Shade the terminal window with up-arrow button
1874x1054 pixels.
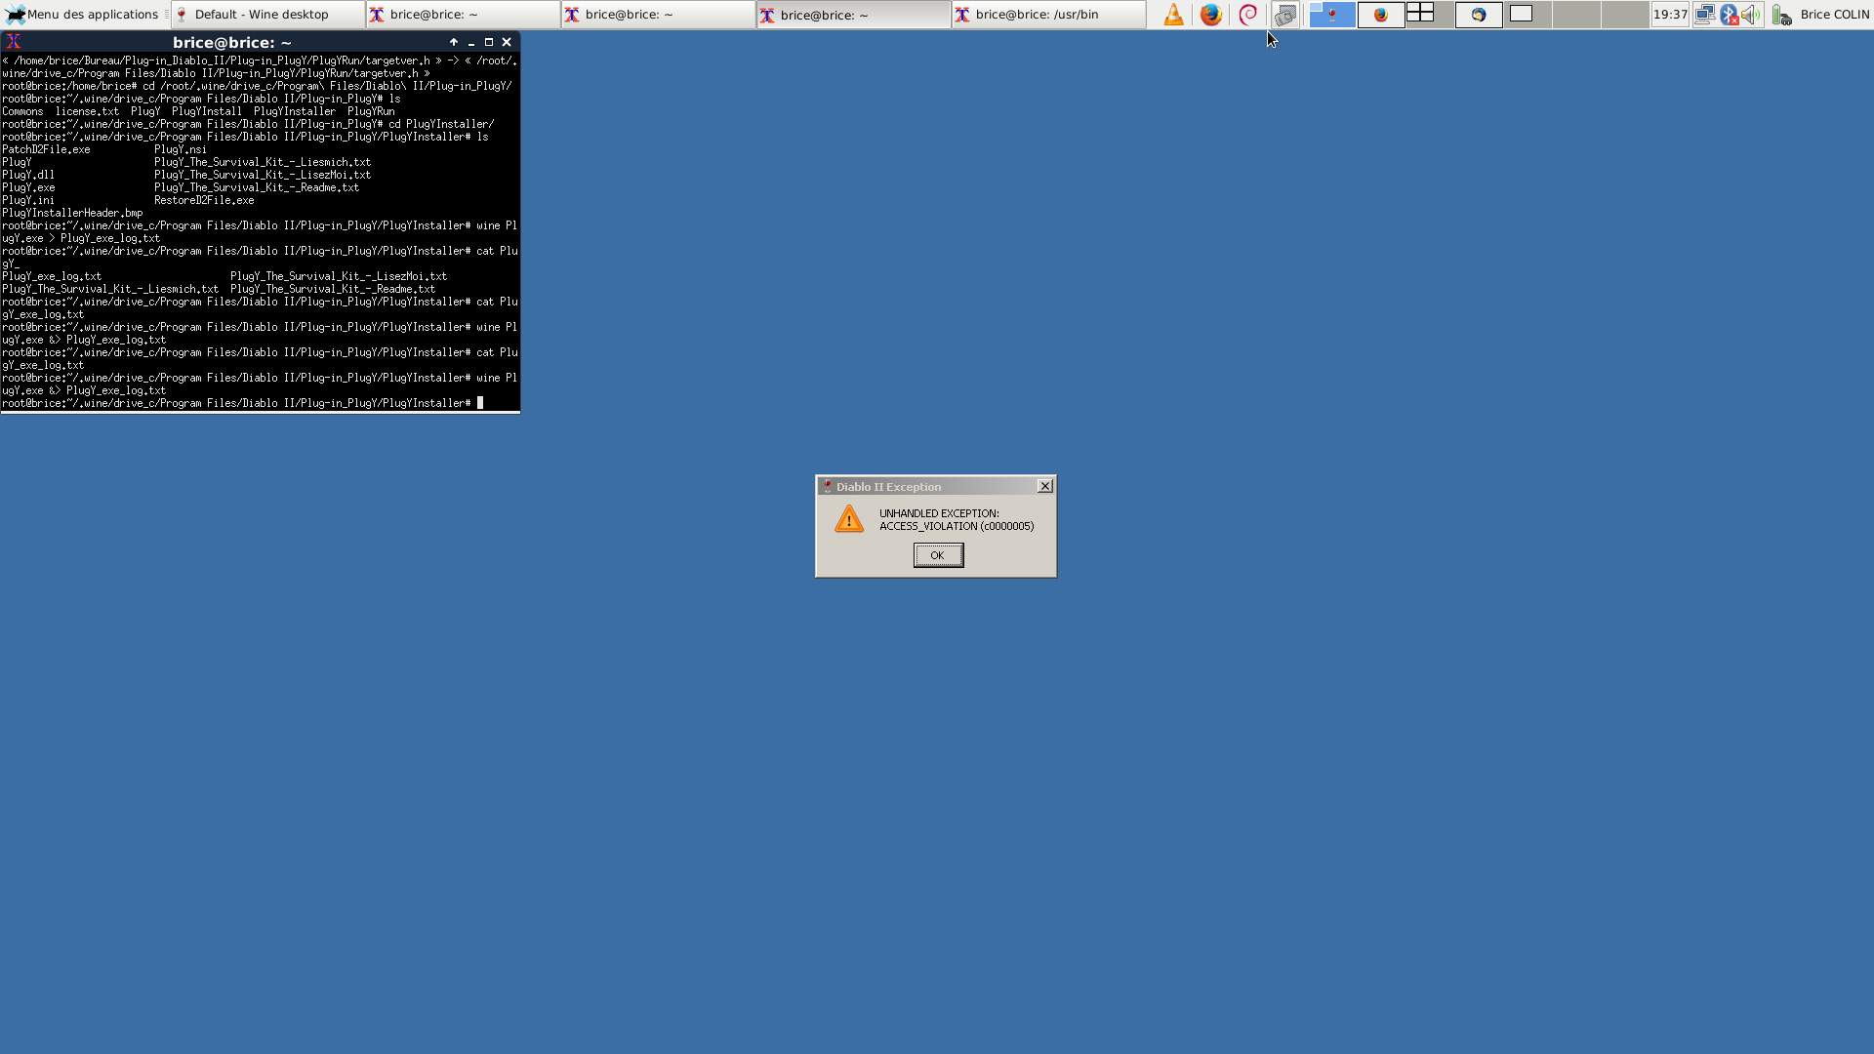(454, 42)
